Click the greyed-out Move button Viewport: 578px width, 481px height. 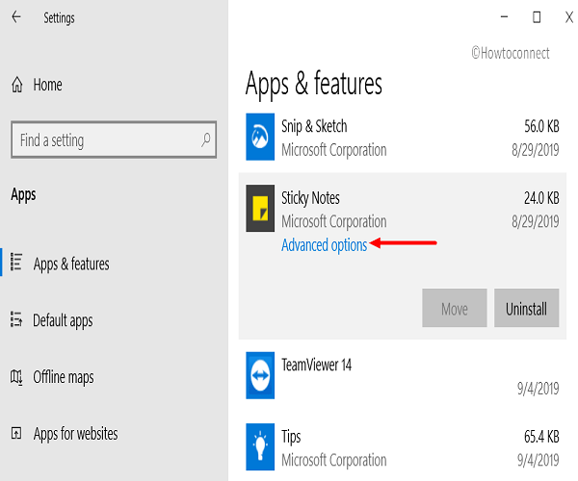pos(455,308)
